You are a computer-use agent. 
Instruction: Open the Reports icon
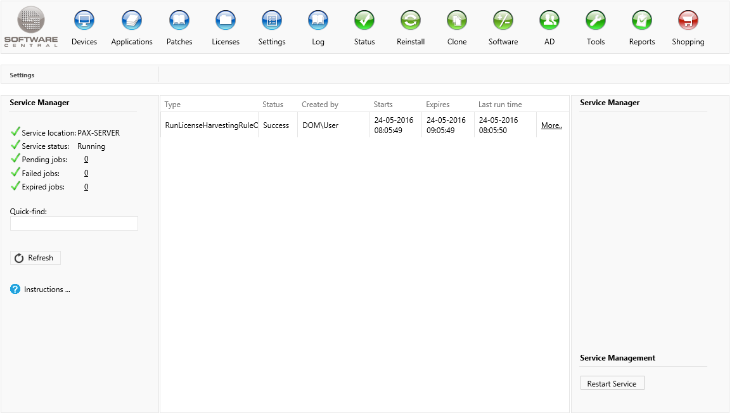click(x=642, y=21)
